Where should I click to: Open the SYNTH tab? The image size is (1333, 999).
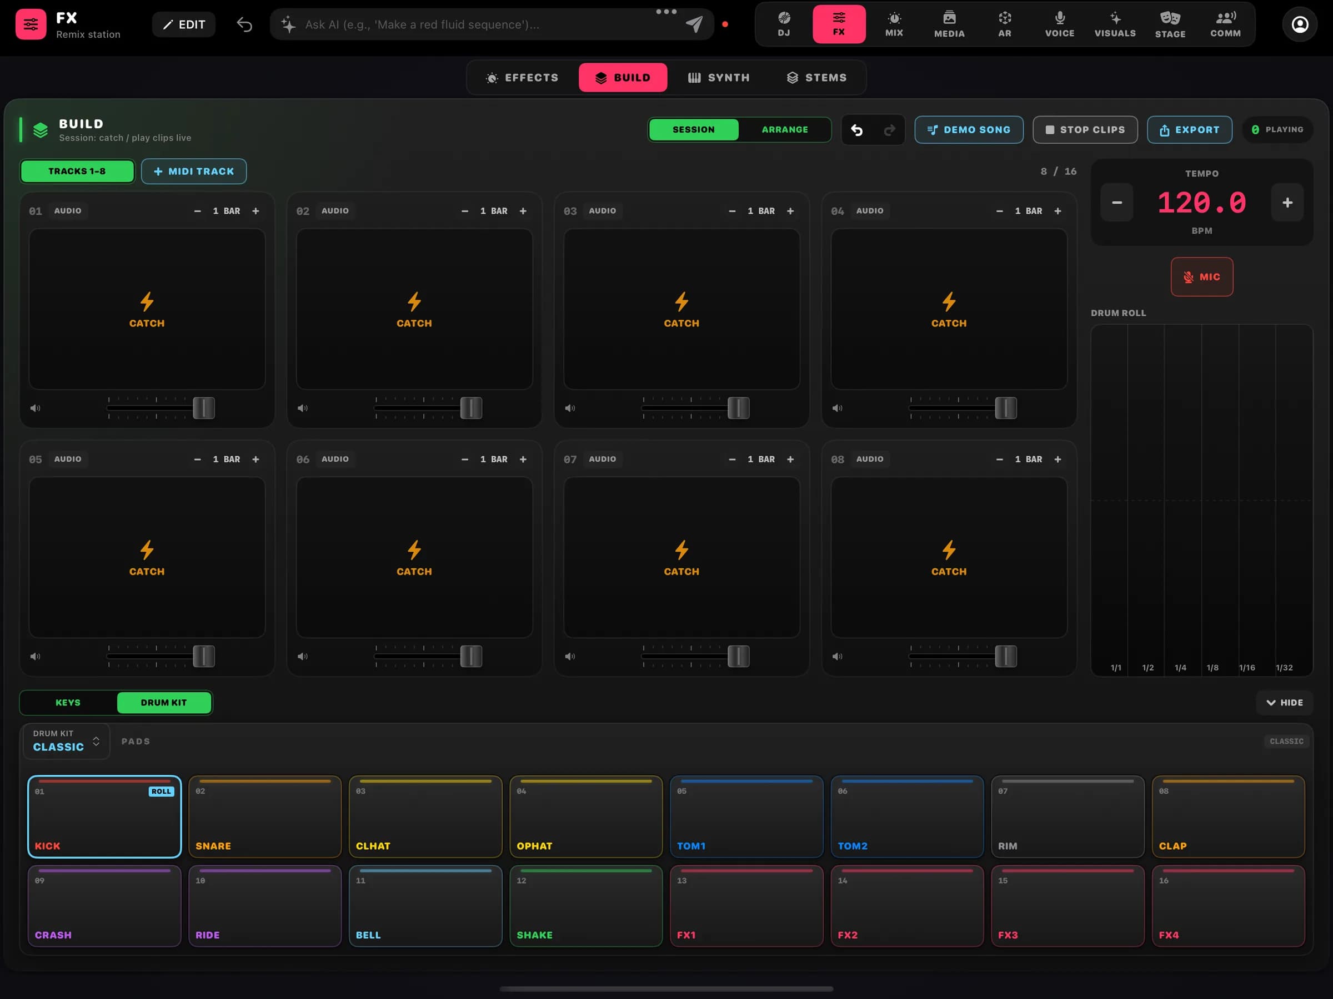click(x=719, y=78)
